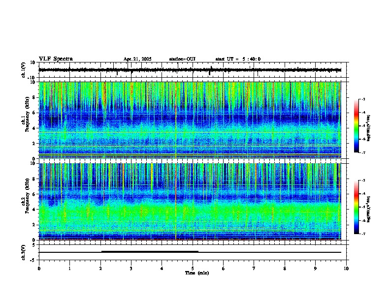Click time axis tick label "4"
This screenshot has width=390, height=301.
[x=162, y=269]
